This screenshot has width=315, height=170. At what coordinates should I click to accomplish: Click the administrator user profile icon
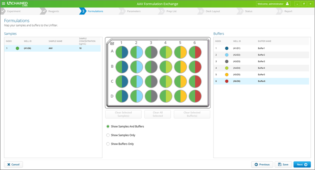pyautogui.click(x=287, y=4)
